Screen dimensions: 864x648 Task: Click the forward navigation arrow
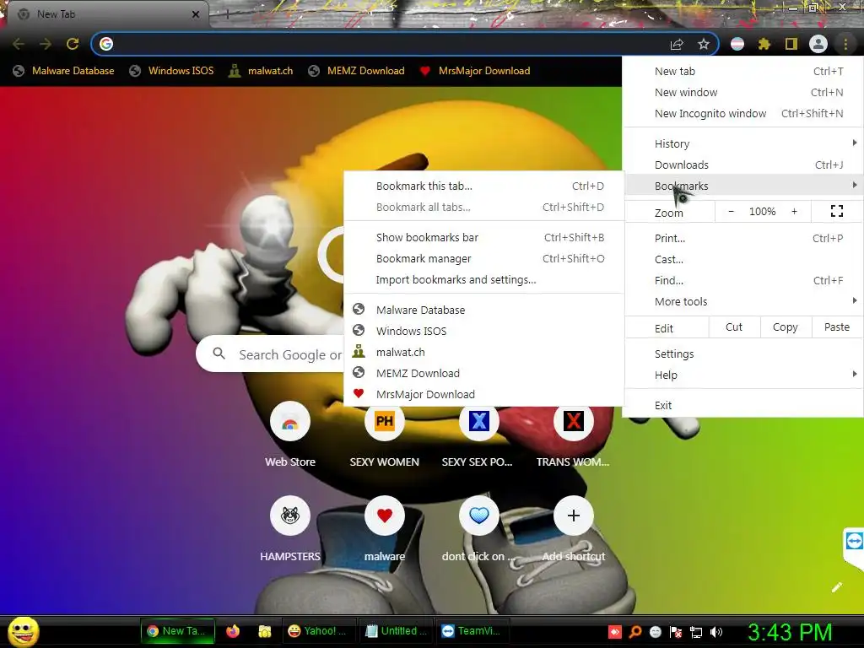pyautogui.click(x=46, y=44)
